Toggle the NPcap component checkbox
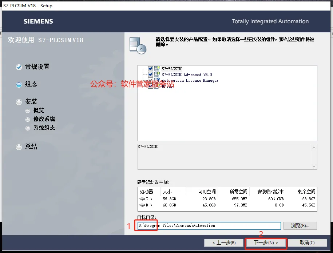 coord(150,86)
